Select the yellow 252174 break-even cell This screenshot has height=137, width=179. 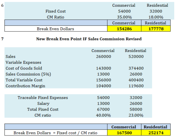coord(156,133)
